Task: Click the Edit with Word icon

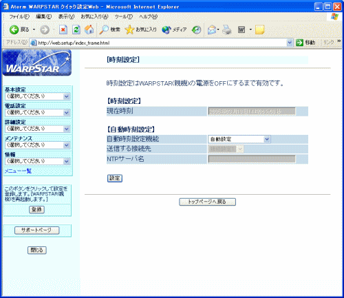Action: coord(241,30)
